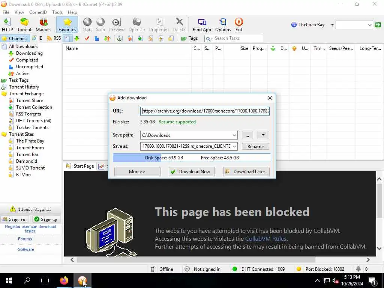Click the Search Tasks input field
The image size is (384, 288).
237,39
